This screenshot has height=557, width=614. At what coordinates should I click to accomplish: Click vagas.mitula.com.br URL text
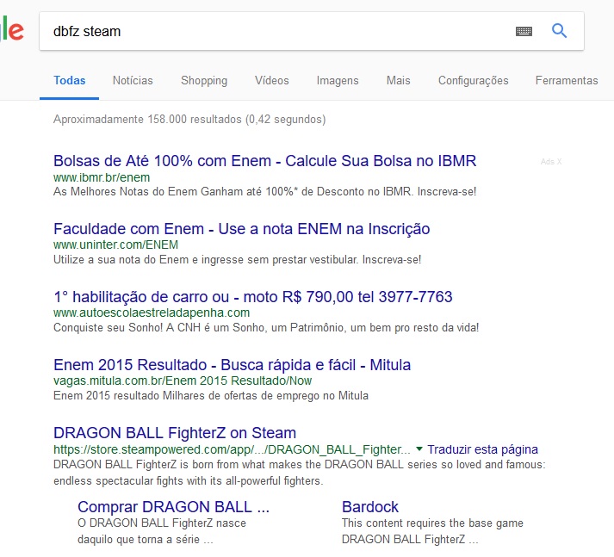(183, 381)
